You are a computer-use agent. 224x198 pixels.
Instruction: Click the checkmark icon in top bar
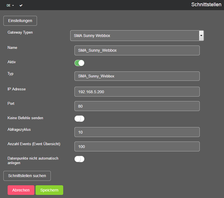click(x=21, y=5)
